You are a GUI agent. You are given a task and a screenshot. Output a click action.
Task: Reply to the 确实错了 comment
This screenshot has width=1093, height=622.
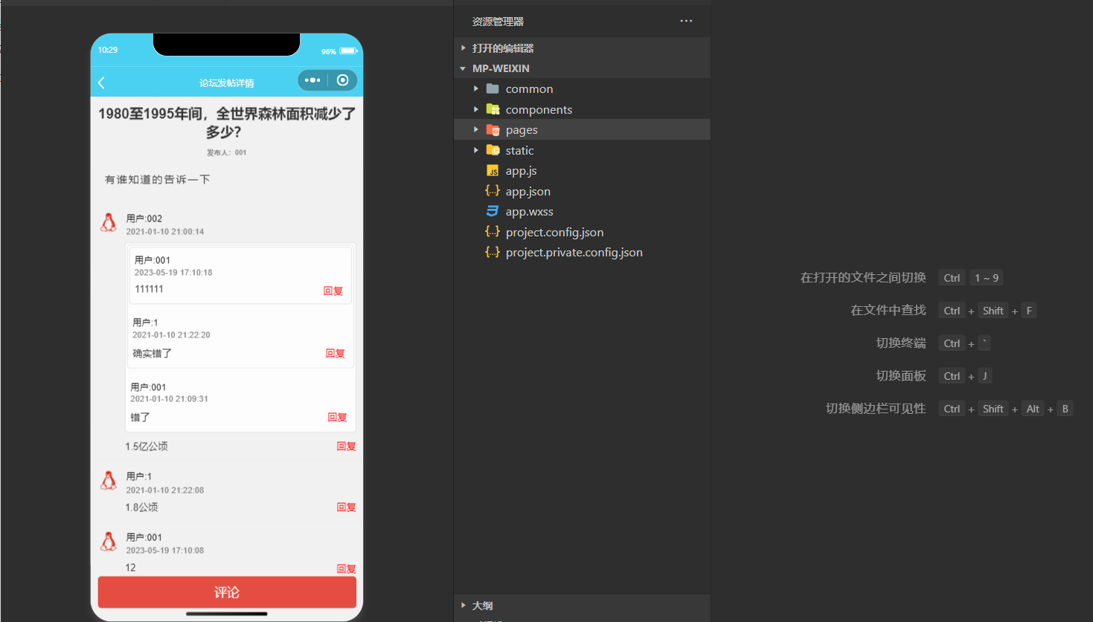tap(336, 354)
